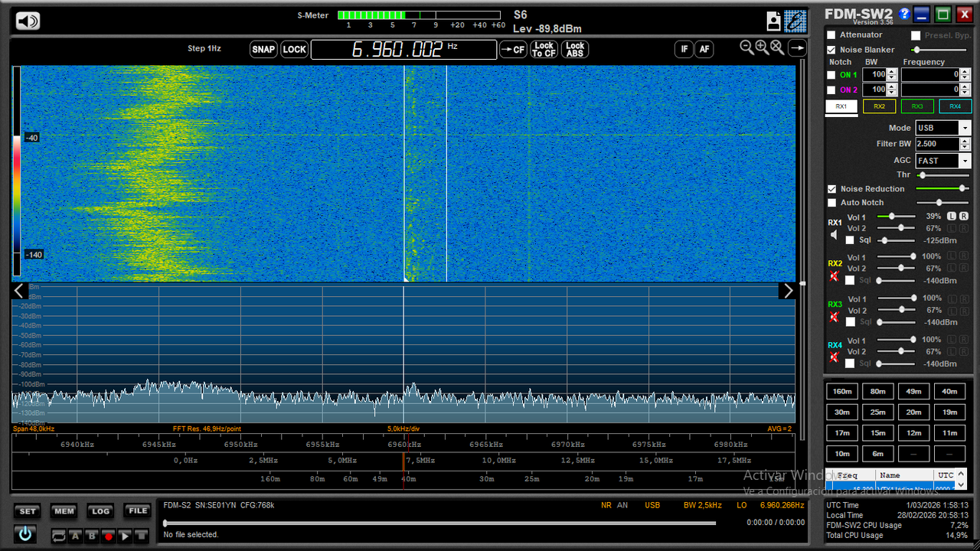Click the right arrow span button
The width and height of the screenshot is (980, 551).
click(797, 48)
